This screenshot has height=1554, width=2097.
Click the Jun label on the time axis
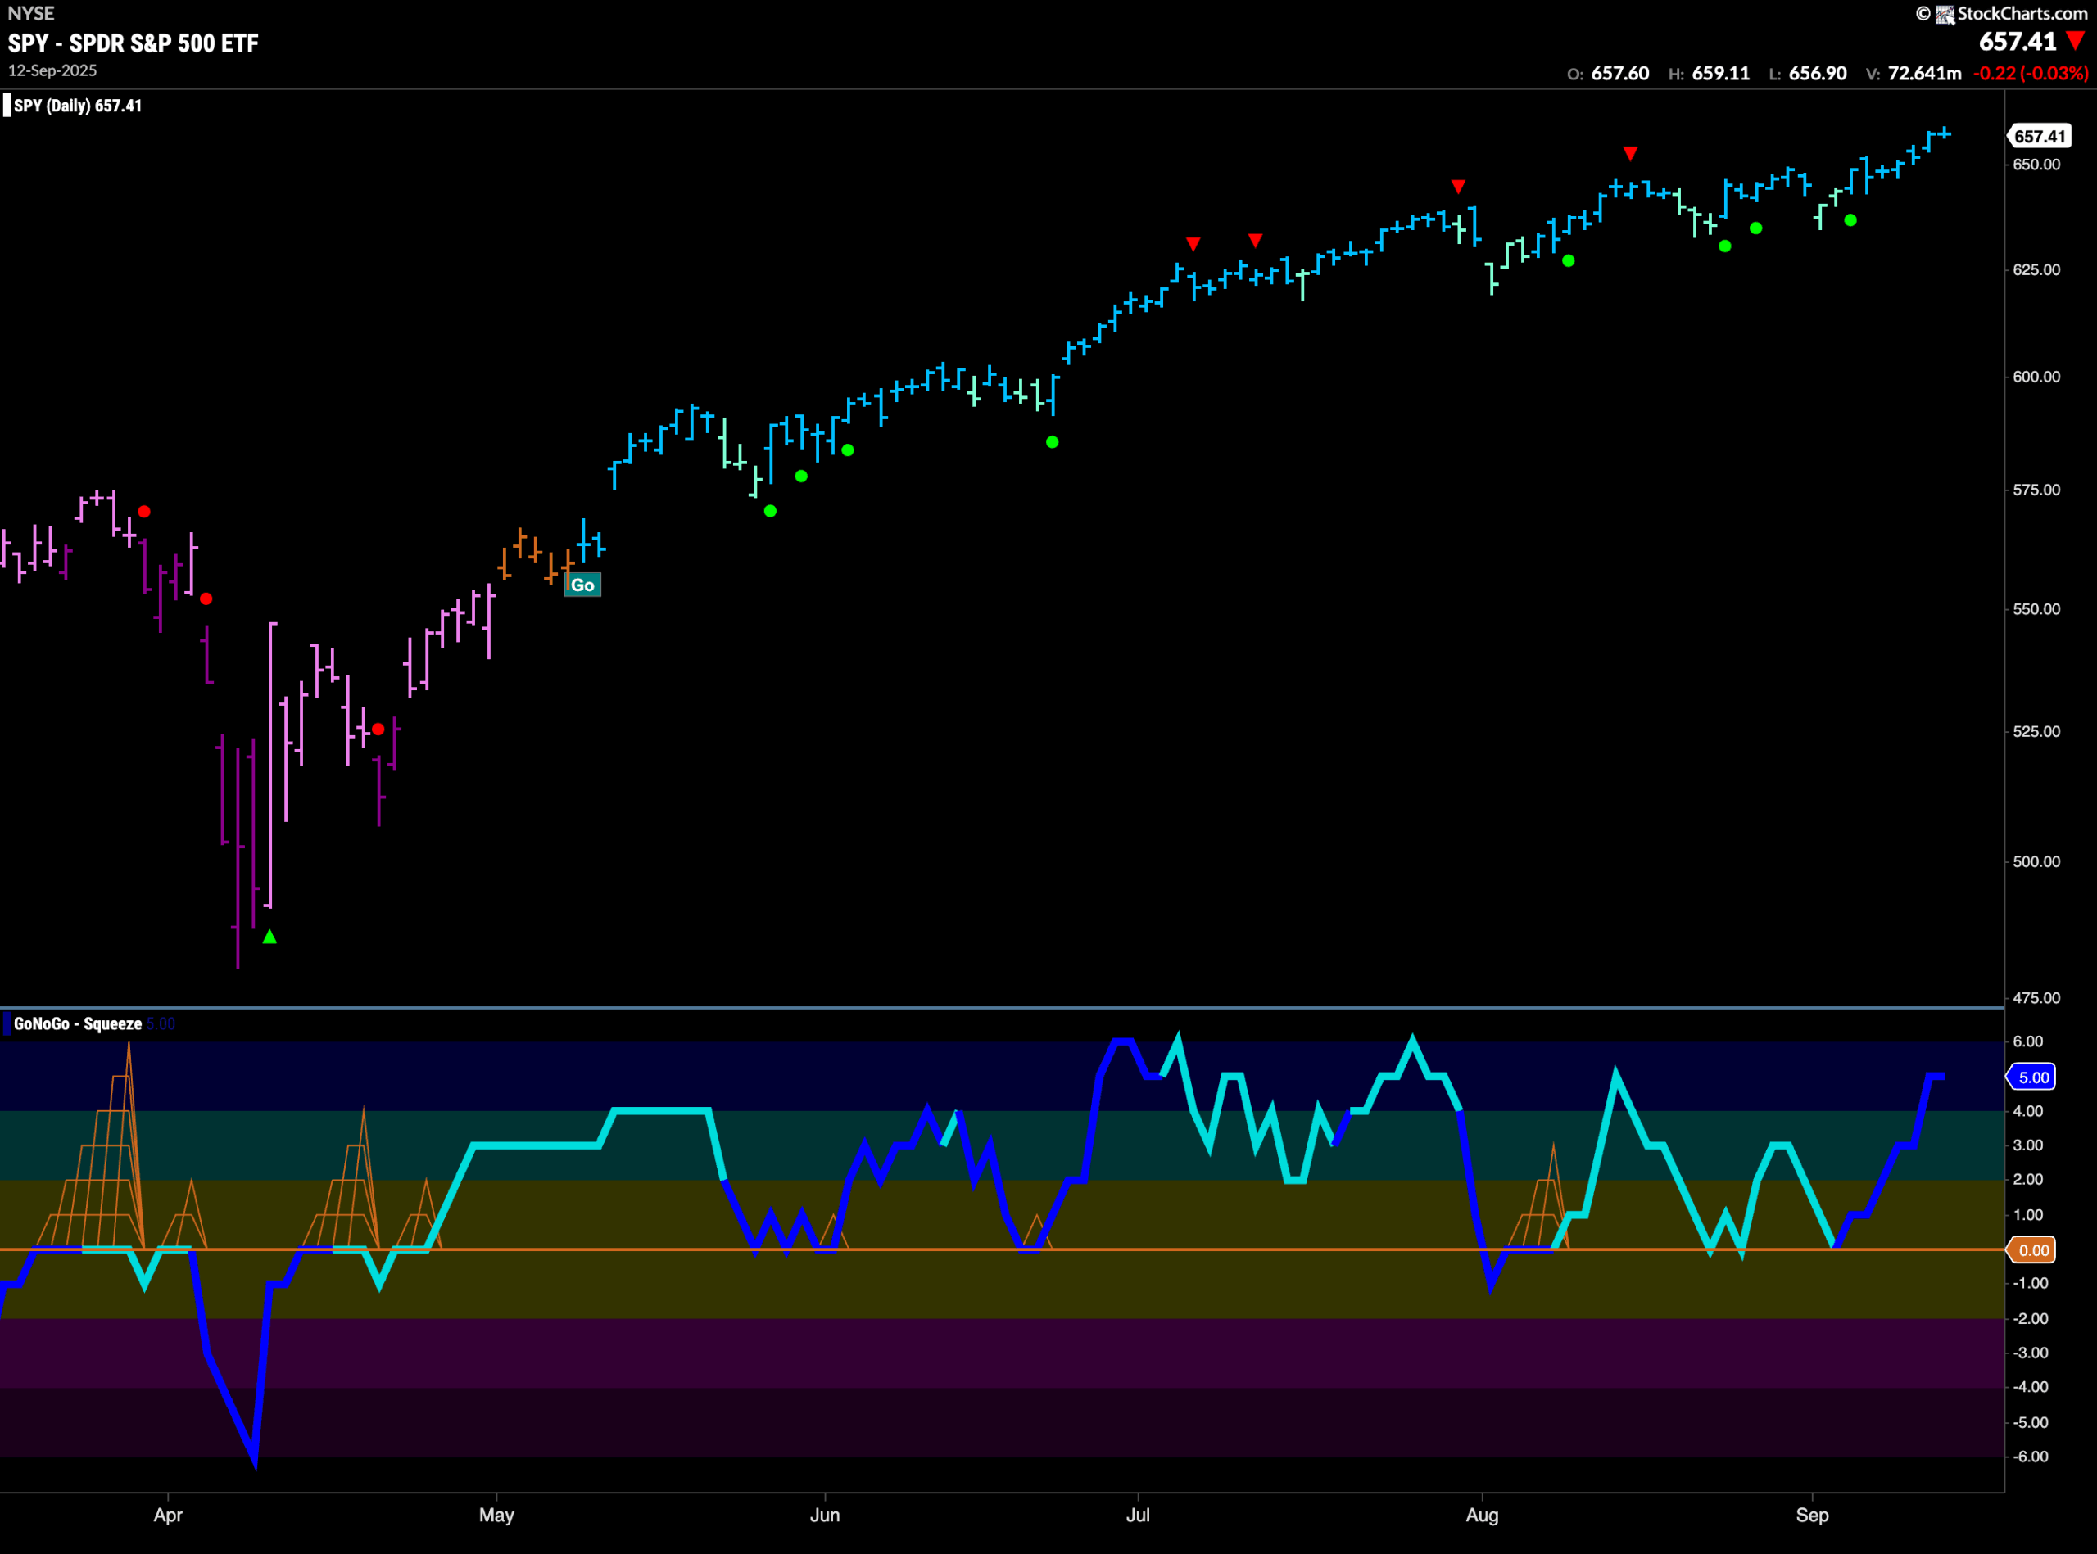(825, 1515)
